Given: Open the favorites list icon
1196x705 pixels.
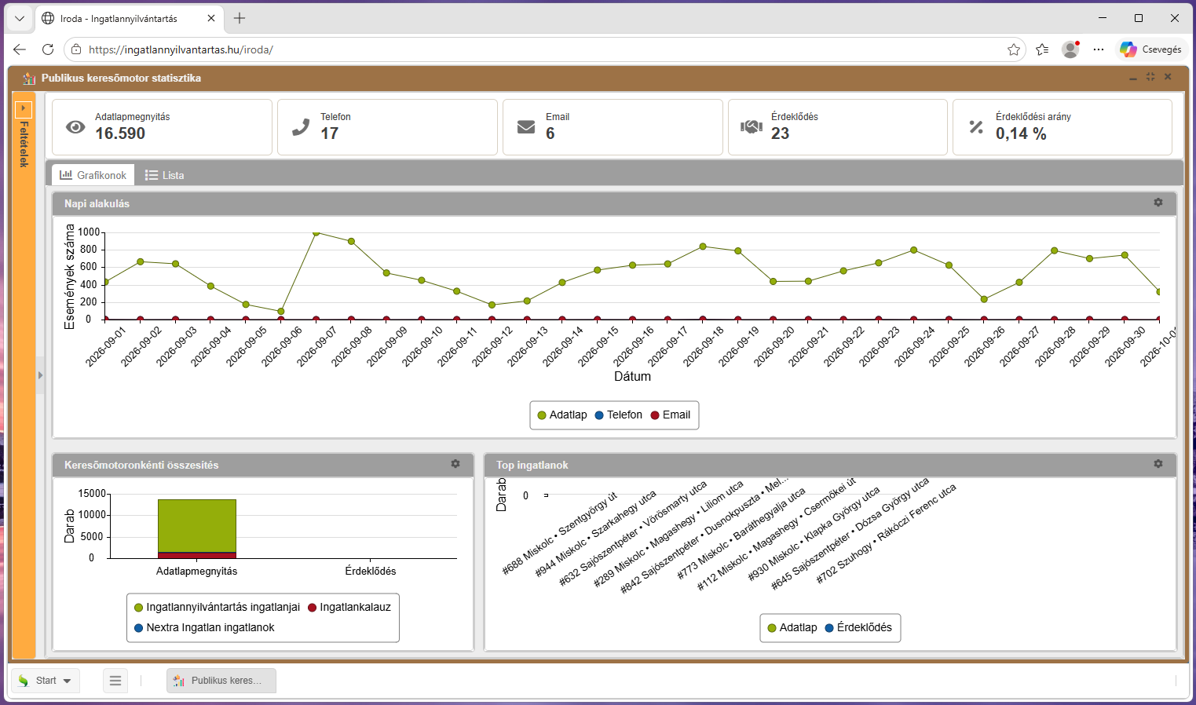Looking at the screenshot, I should pos(1042,49).
